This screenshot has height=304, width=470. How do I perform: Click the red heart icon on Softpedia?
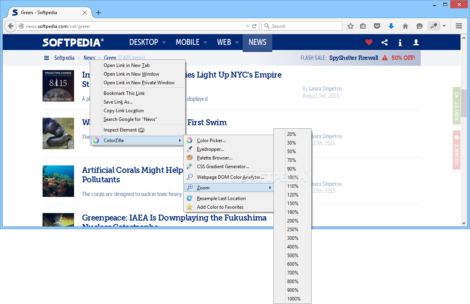pyautogui.click(x=369, y=42)
